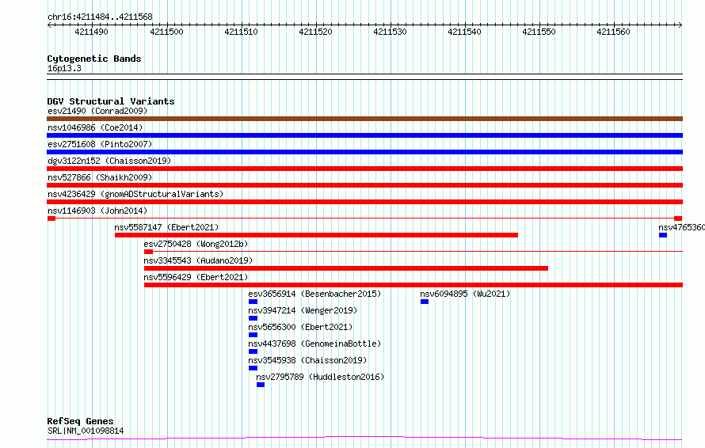Open the SRL|NM_001098814 gene label
Viewport: 705px width, 448px height.
[x=86, y=431]
